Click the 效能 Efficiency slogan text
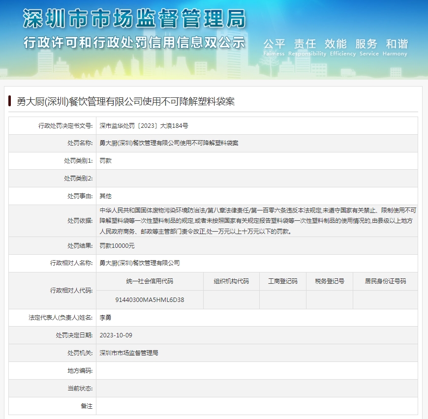This screenshot has height=419, width=428. pos(343,48)
